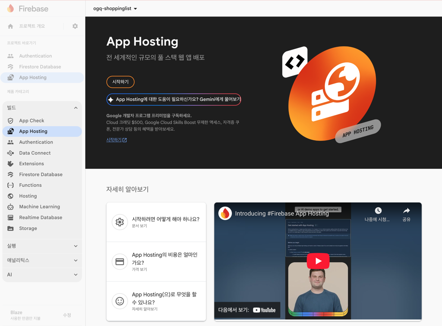Screen dimensions: 442x326
Task: Collapse the 빌드 section chevron
Action: point(76,108)
